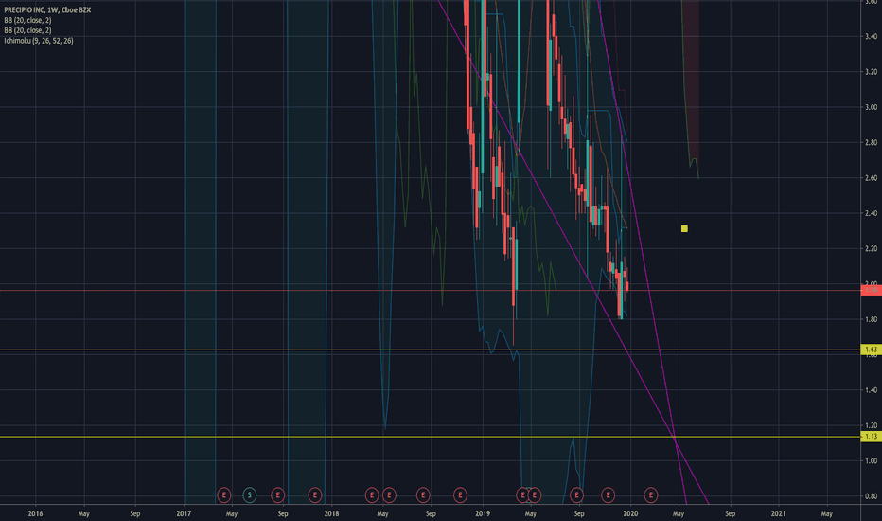The width and height of the screenshot is (882, 521).
Task: Select the yellow square marker on the chart
Action: [684, 228]
